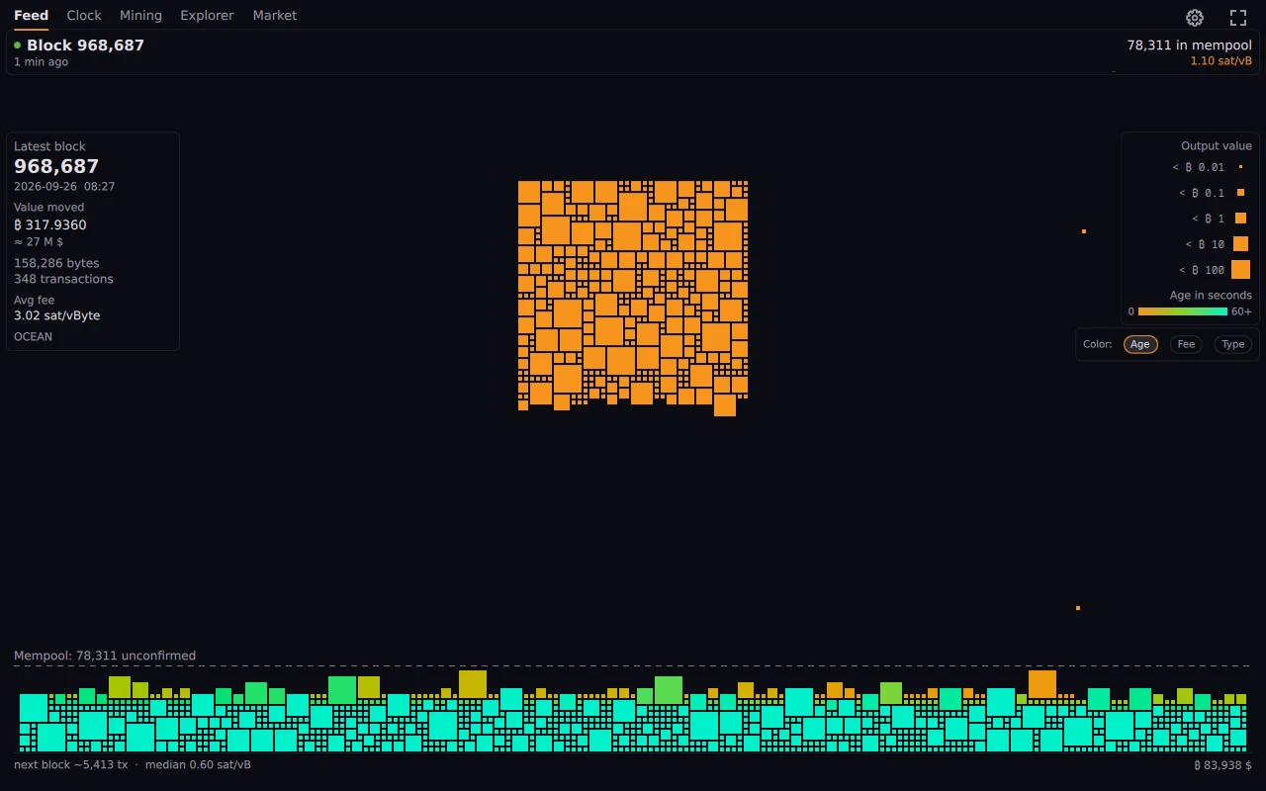Switch to the Feed tab
The width and height of the screenshot is (1266, 791).
pos(31,16)
